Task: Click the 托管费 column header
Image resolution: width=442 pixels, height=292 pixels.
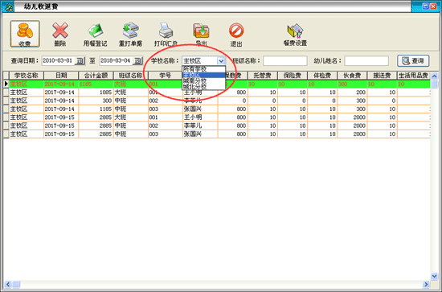Action: tap(263, 76)
